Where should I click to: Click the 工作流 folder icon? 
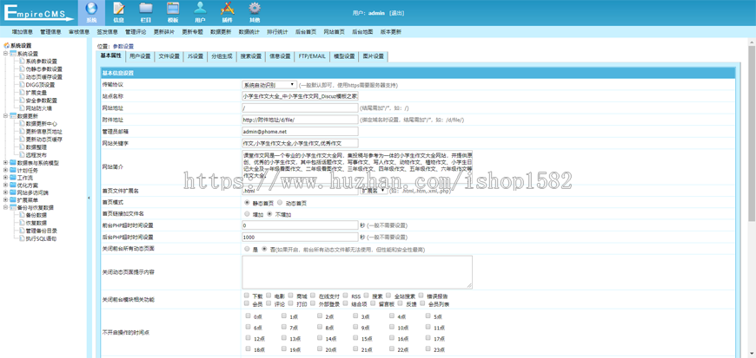pyautogui.click(x=13, y=178)
